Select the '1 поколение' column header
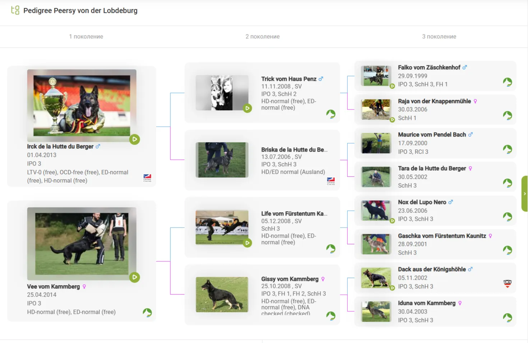The width and height of the screenshot is (528, 343). point(86,37)
